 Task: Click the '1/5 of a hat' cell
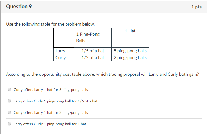click(93, 51)
